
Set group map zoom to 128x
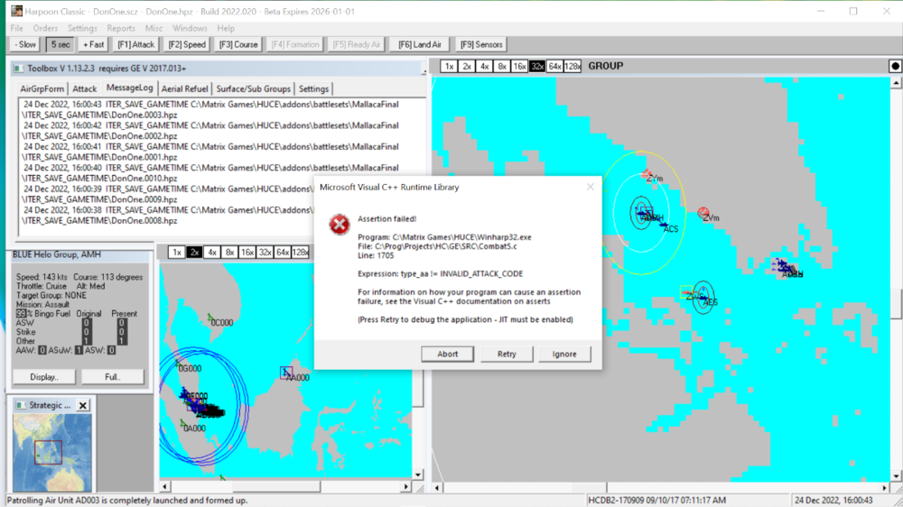573,66
